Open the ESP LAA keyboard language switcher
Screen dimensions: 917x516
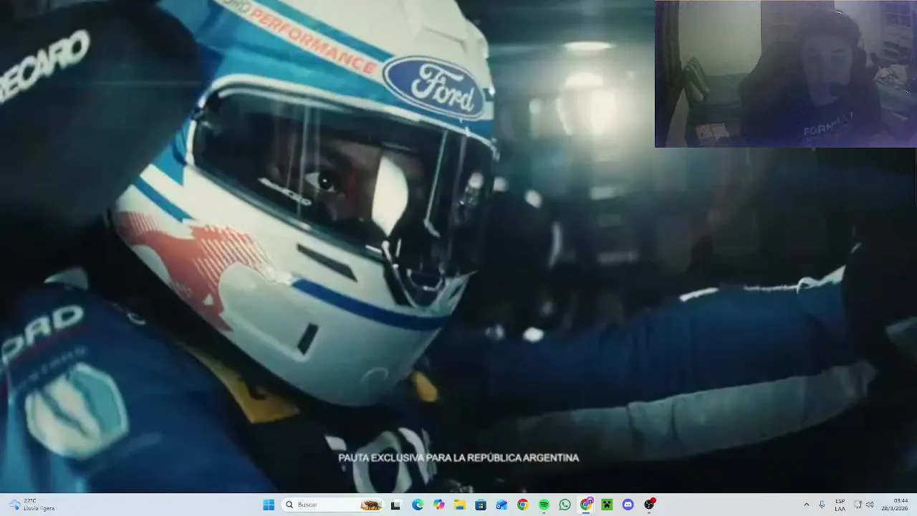840,505
